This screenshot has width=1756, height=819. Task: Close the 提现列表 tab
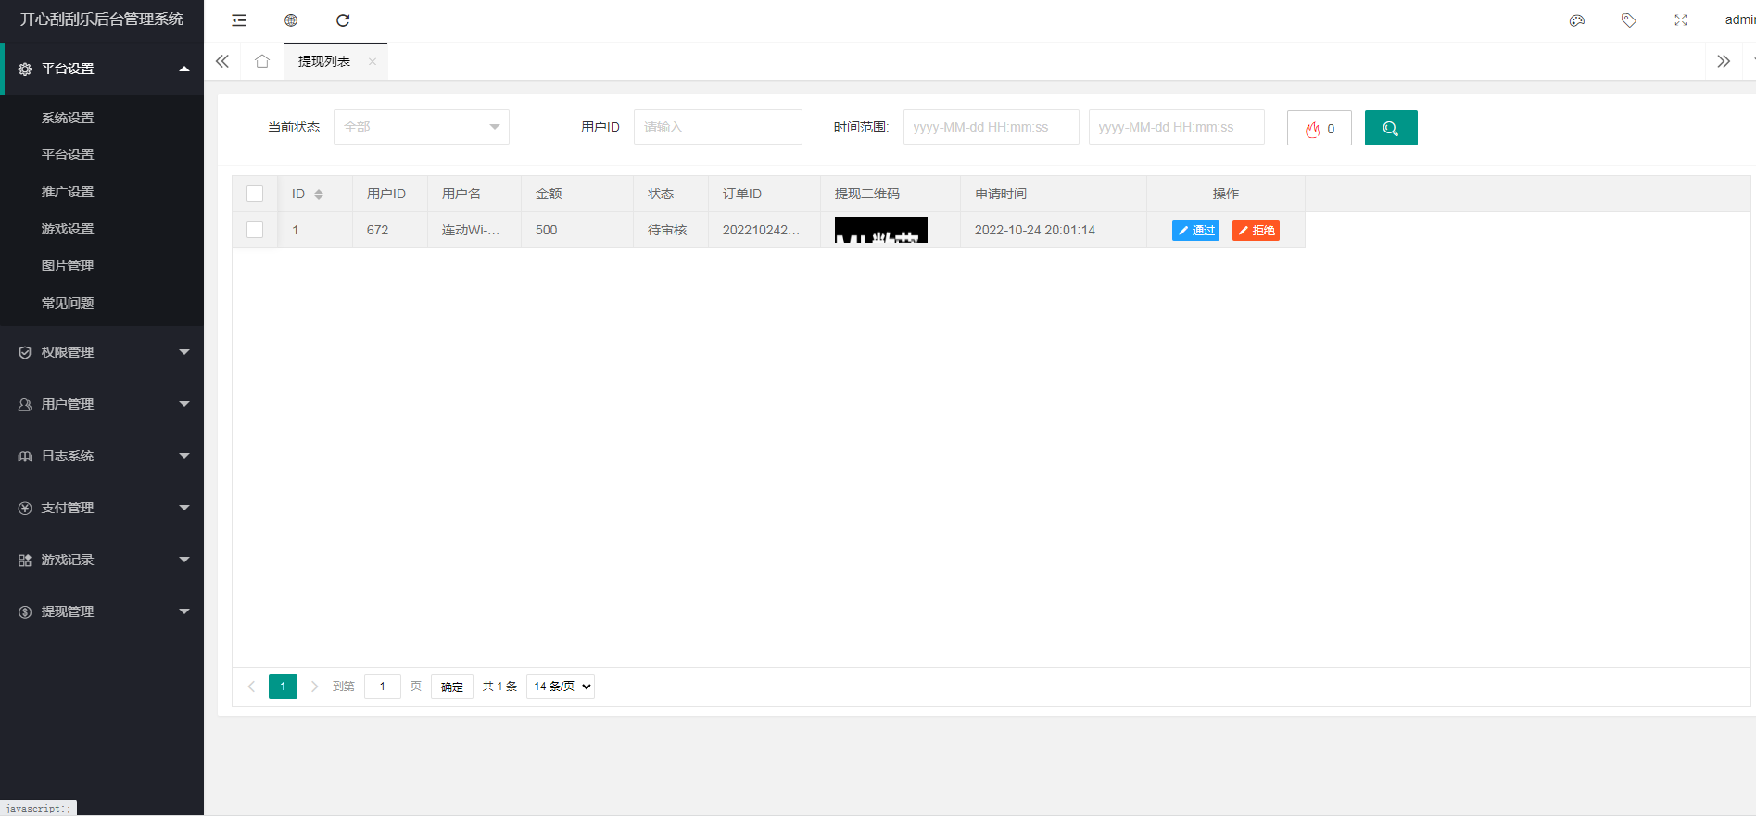tap(373, 62)
